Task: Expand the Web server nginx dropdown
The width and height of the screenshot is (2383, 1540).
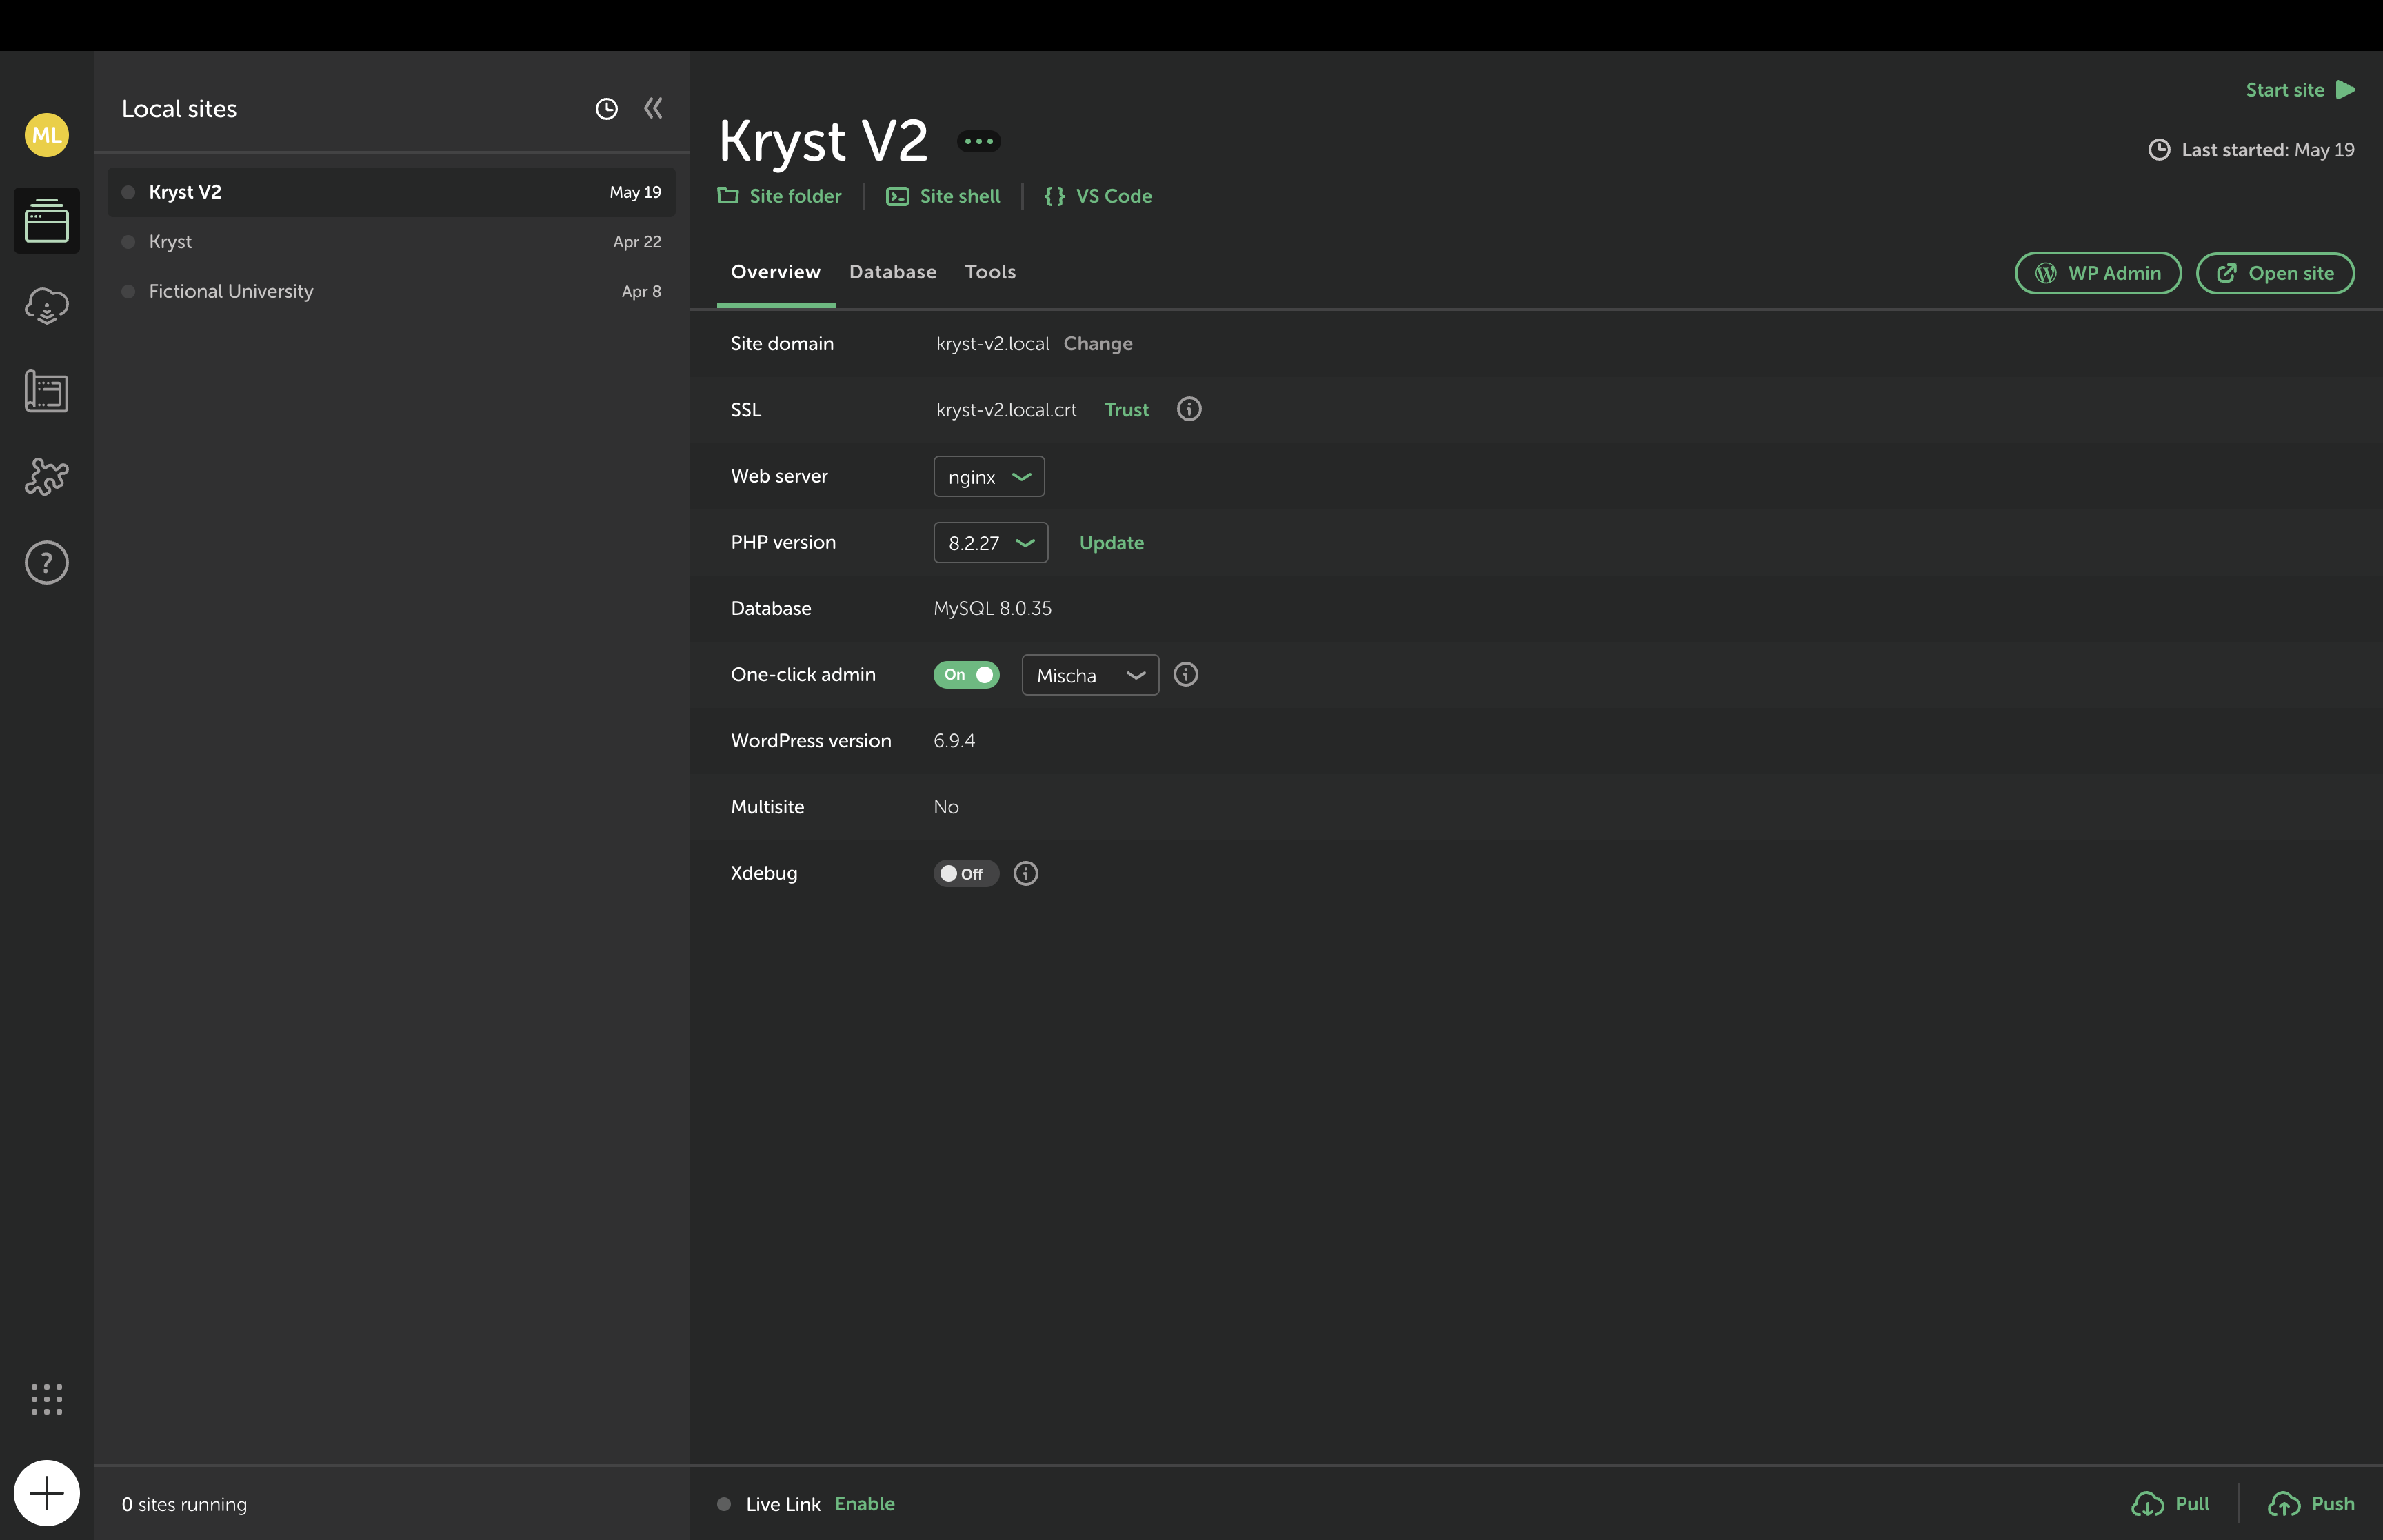Action: (989, 477)
